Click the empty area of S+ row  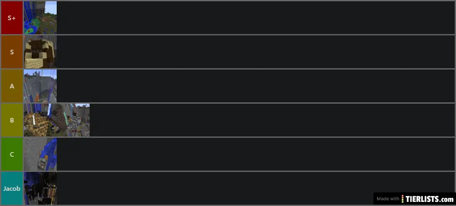tap(255, 18)
